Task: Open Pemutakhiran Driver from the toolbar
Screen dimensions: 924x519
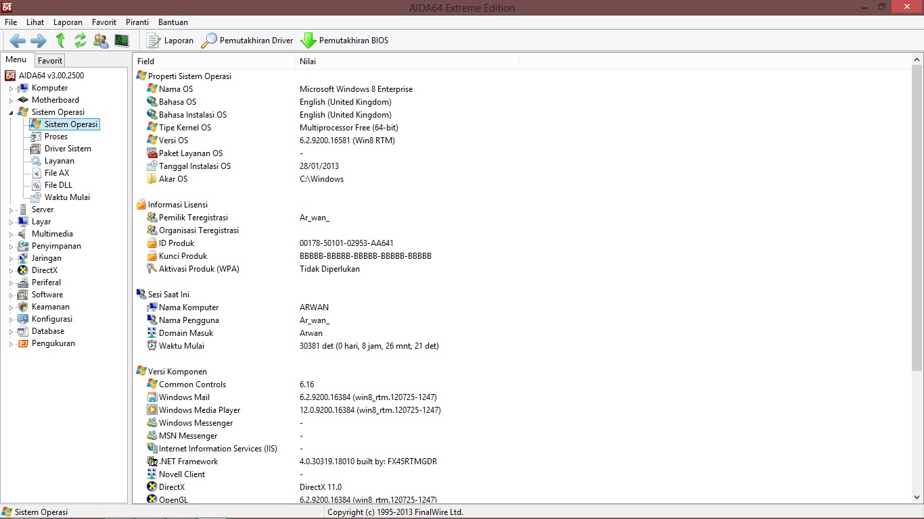Action: [x=246, y=40]
